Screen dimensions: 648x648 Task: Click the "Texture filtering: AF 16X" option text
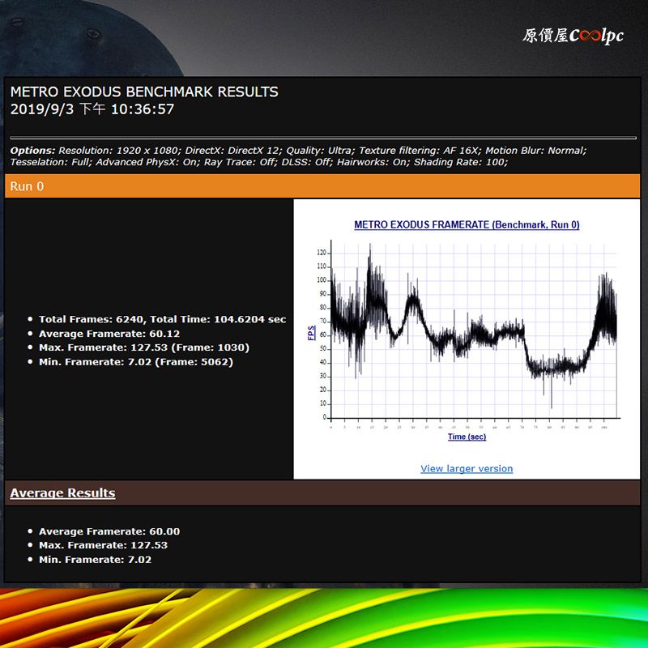[x=419, y=151]
